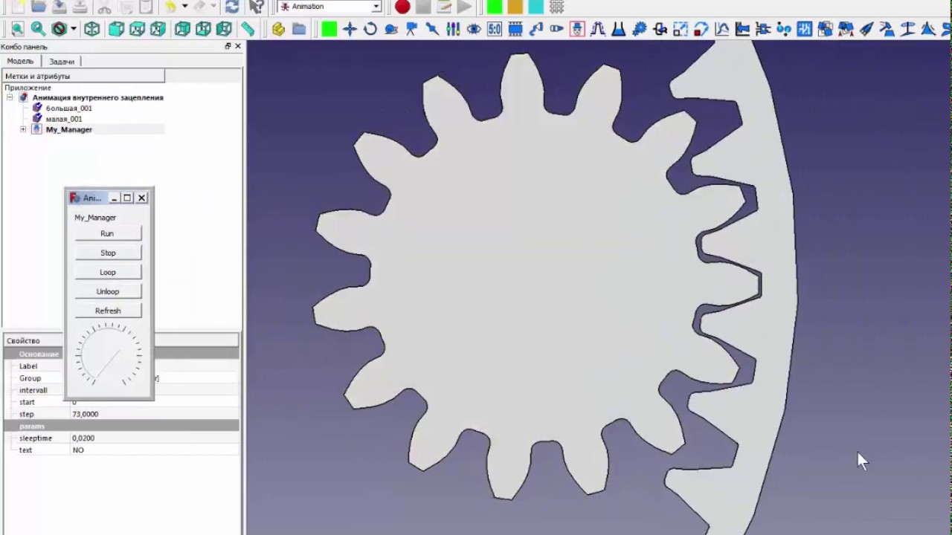Click the eye Viewpoint animation icon

(474, 29)
